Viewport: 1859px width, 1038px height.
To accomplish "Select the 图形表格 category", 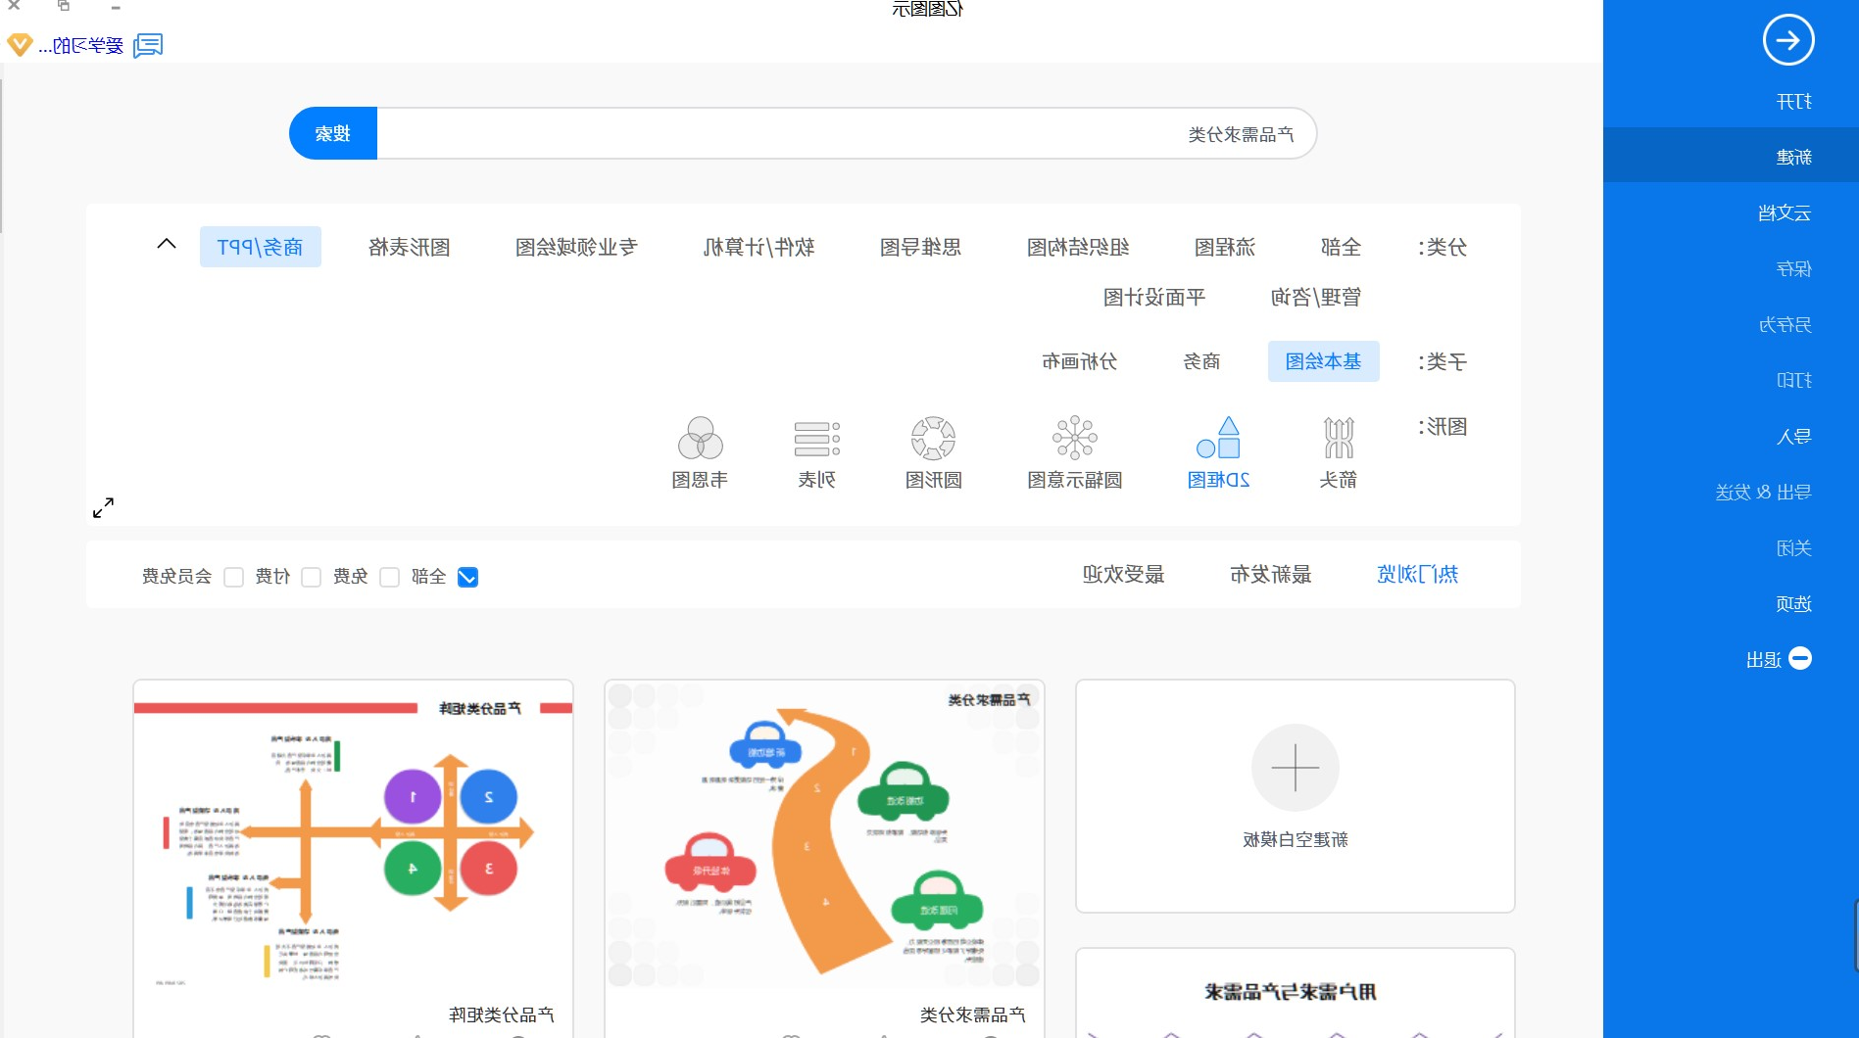I will tap(409, 247).
